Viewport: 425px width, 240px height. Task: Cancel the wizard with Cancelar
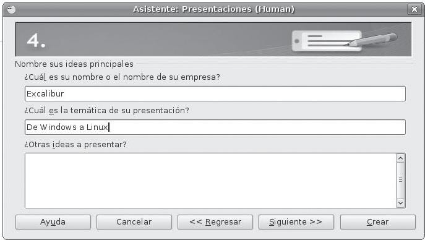(134, 222)
